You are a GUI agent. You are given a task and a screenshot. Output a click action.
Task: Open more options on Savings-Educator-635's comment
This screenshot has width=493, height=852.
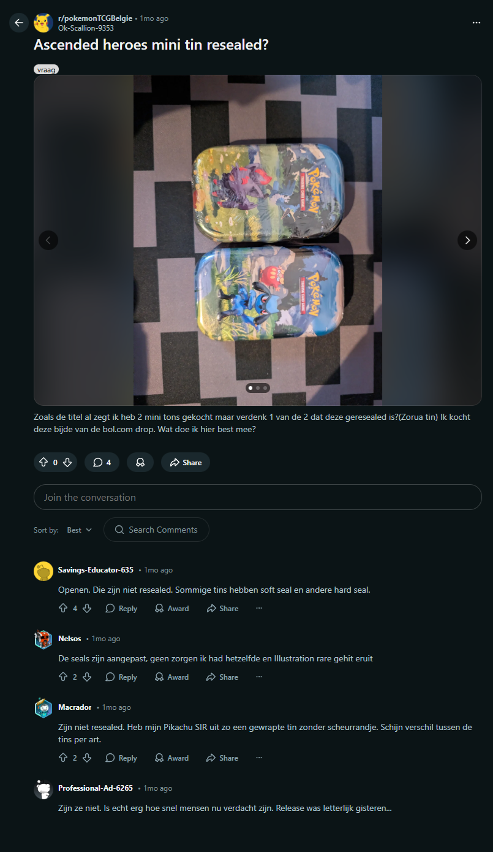point(259,609)
